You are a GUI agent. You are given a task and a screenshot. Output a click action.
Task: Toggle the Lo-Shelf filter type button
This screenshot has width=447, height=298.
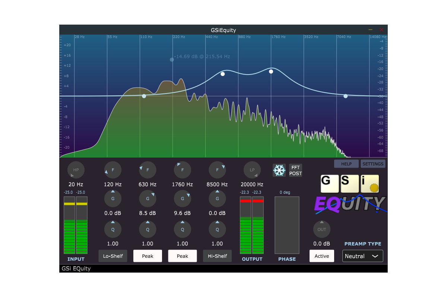pyautogui.click(x=113, y=256)
